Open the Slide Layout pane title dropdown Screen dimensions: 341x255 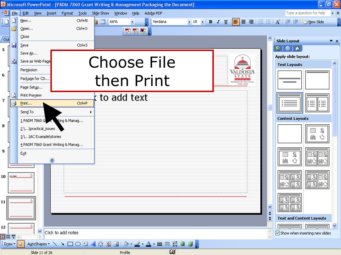pyautogui.click(x=331, y=41)
